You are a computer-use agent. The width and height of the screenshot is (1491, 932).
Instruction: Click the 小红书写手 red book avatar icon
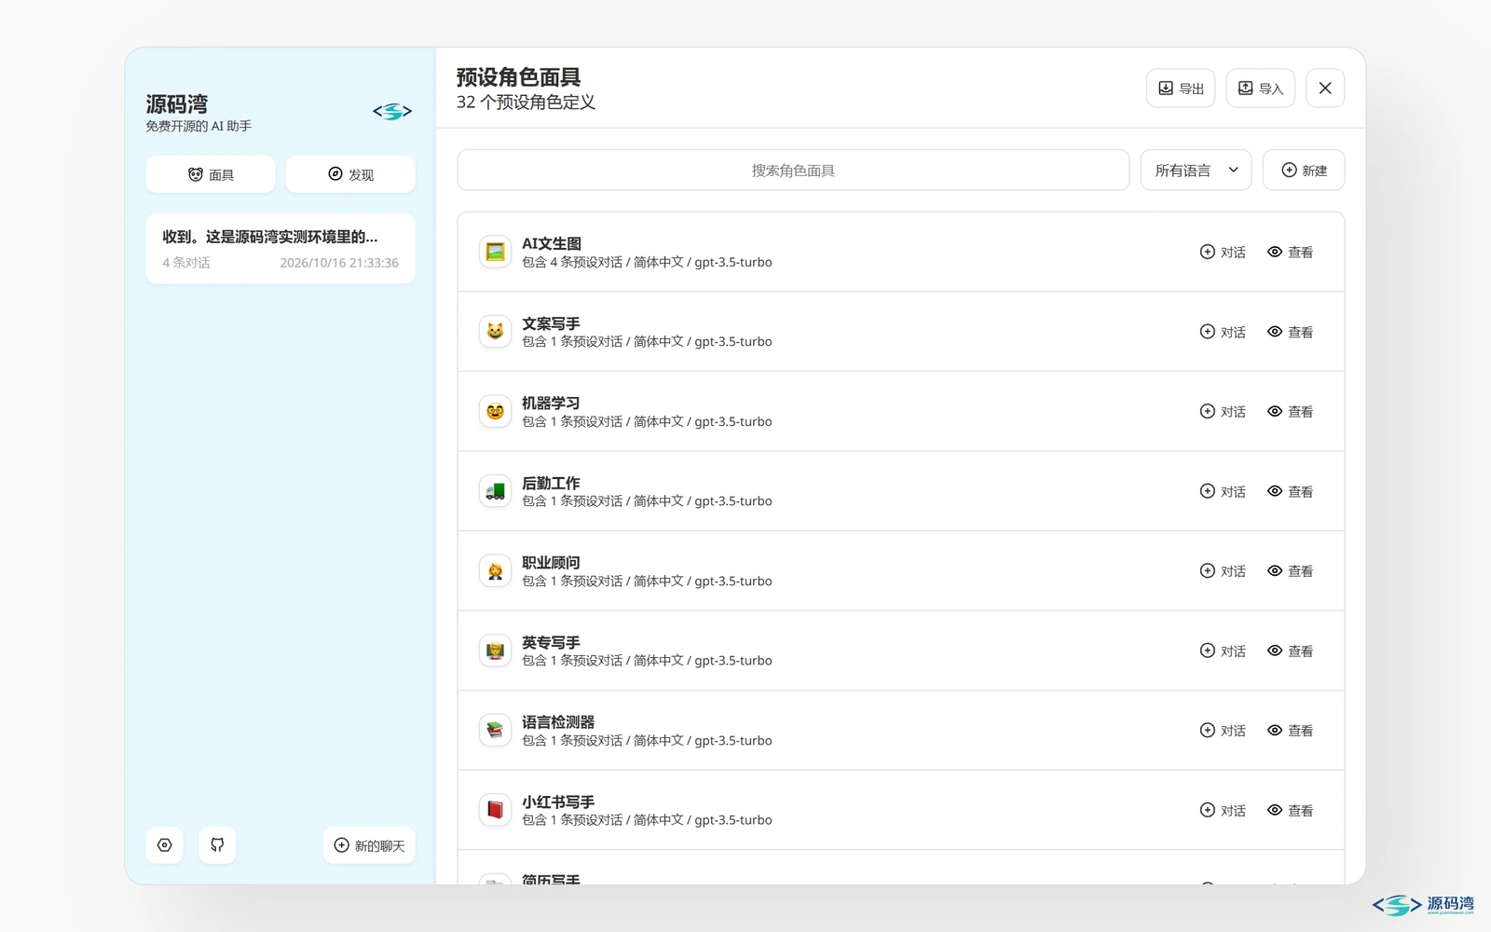pos(495,810)
